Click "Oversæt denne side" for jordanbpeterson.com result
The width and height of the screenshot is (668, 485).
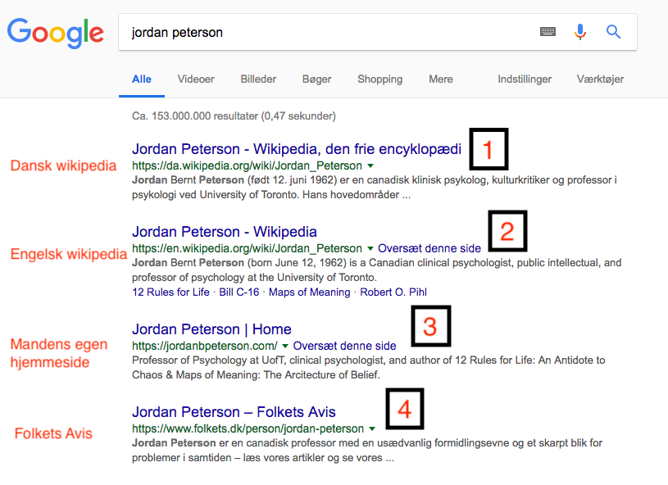(344, 346)
